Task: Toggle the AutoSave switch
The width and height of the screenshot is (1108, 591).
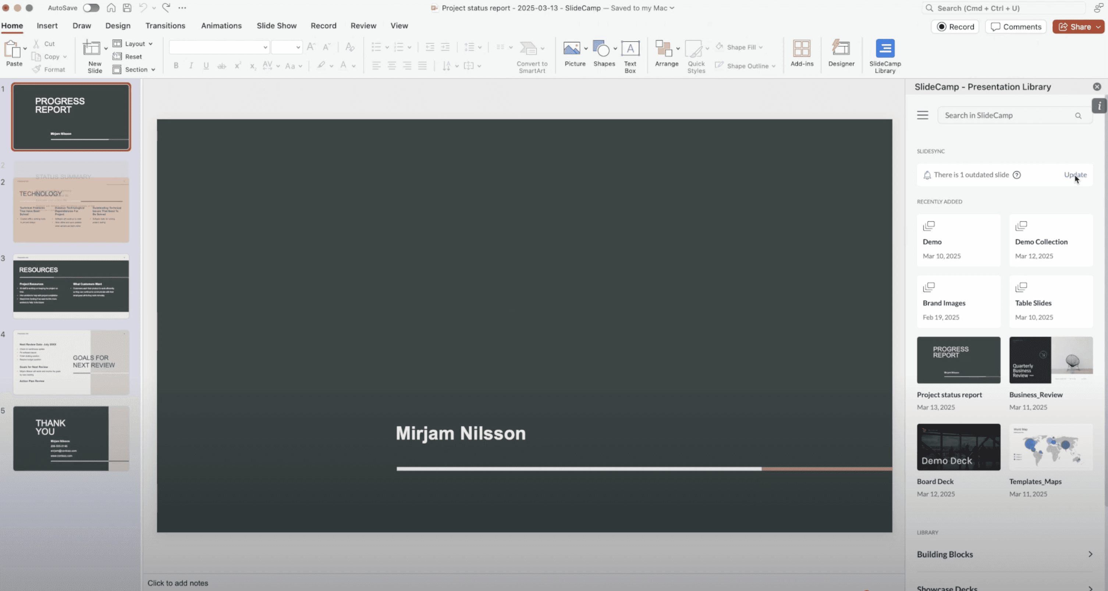Action: (x=91, y=8)
